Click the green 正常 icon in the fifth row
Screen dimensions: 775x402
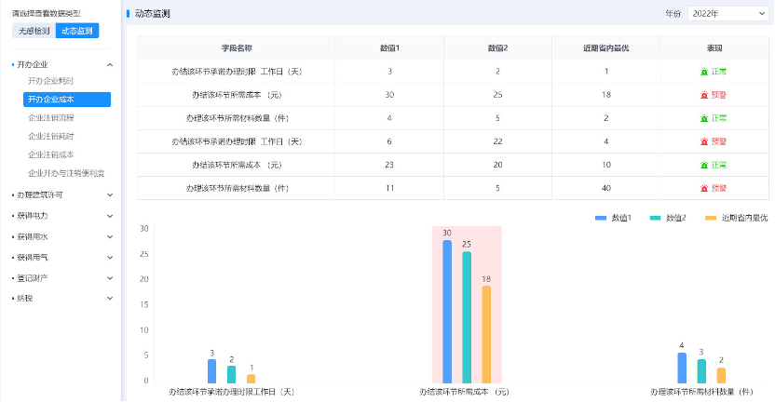tap(704, 165)
